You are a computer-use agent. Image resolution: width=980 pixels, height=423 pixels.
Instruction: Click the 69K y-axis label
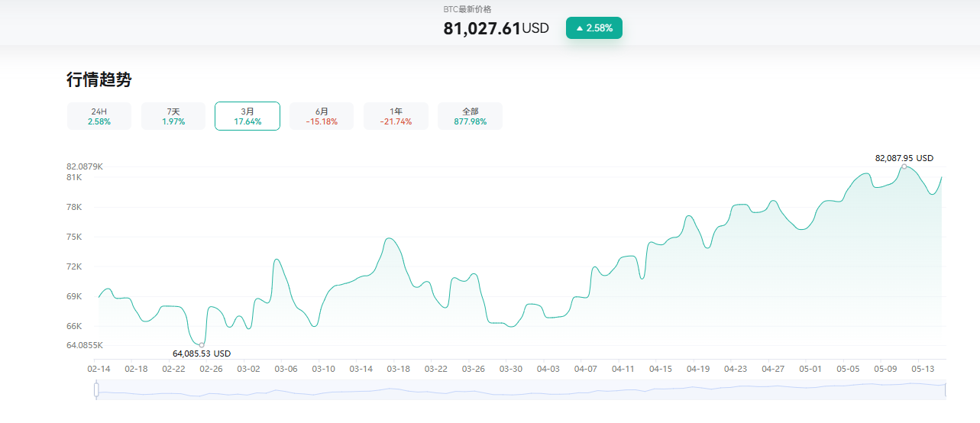point(74,296)
